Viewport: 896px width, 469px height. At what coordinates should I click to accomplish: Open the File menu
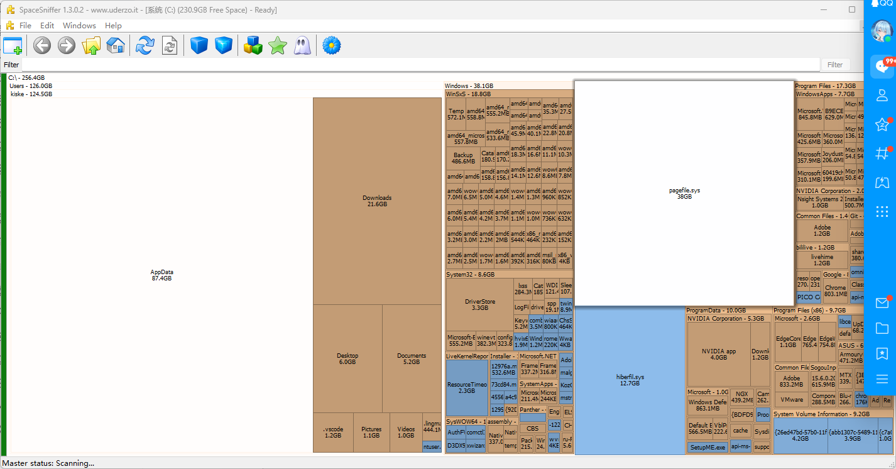point(25,26)
